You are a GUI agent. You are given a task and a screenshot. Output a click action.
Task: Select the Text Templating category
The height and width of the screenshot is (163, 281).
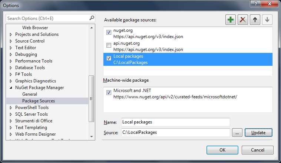pyautogui.click(x=31, y=128)
